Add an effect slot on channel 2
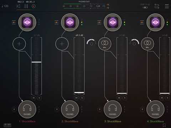 pyautogui.click(x=62, y=44)
